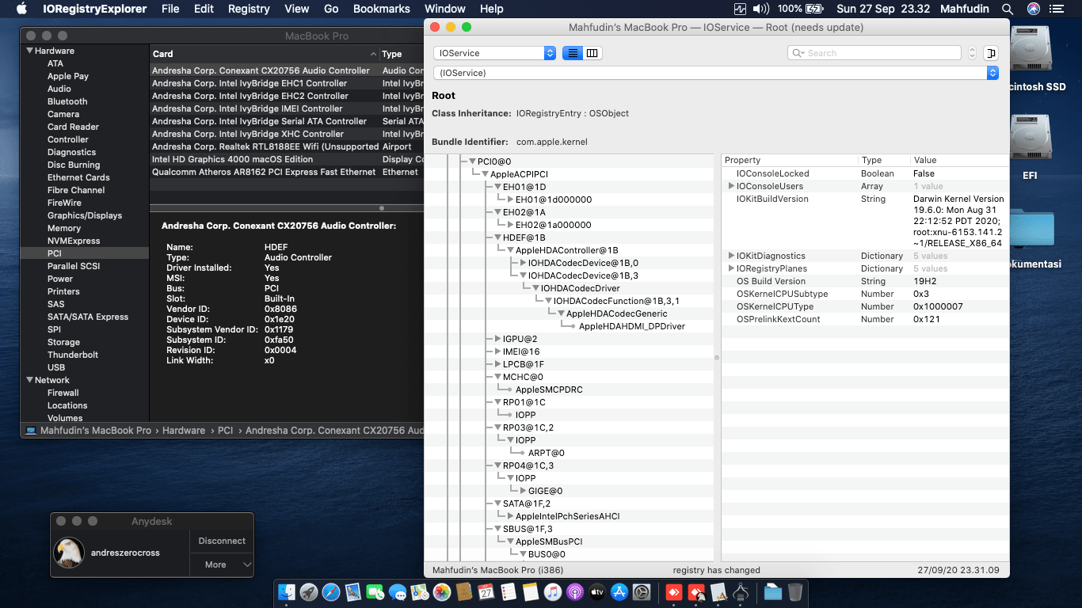Open System Preferences from the Dock
Viewport: 1082px width, 608px height.
point(642,591)
